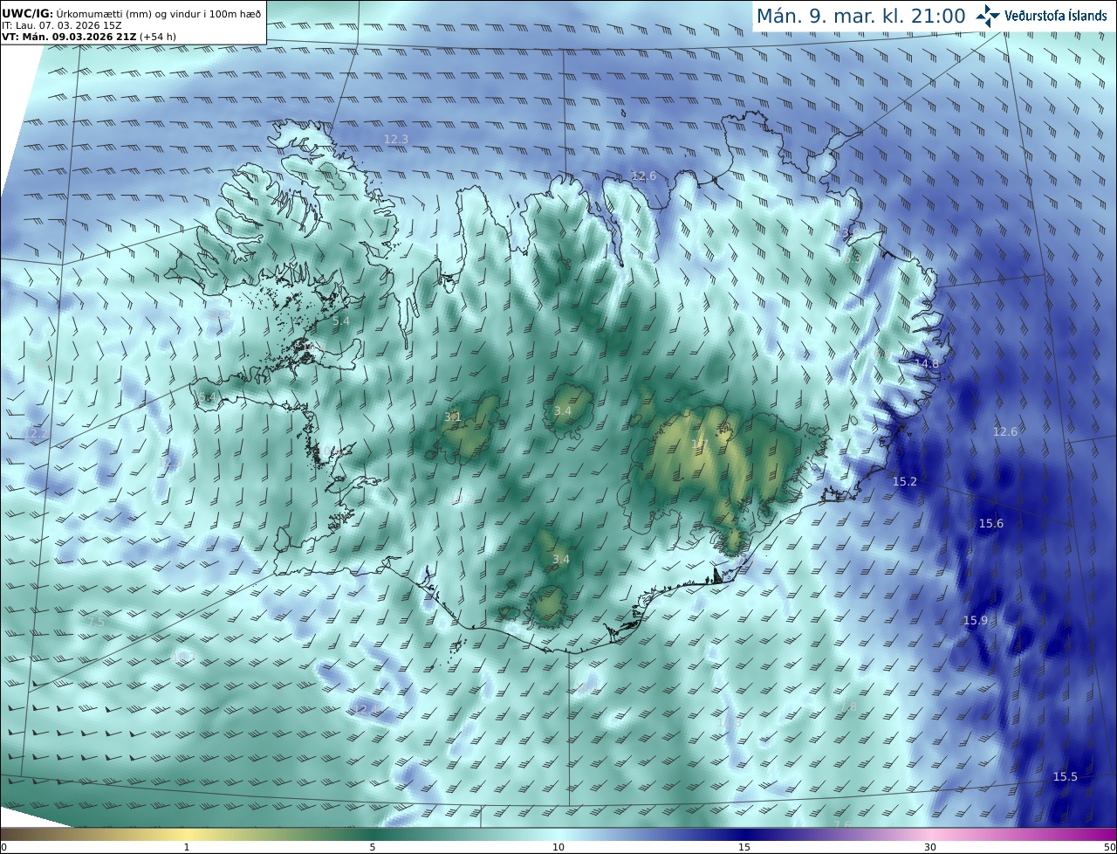This screenshot has height=854, width=1117.
Task: Click the 'Veðurstofa Íslands' name text
Action: 1056,16
